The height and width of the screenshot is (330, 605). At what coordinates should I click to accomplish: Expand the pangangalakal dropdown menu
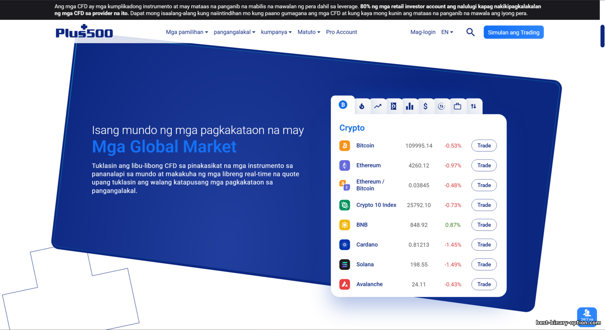point(234,32)
